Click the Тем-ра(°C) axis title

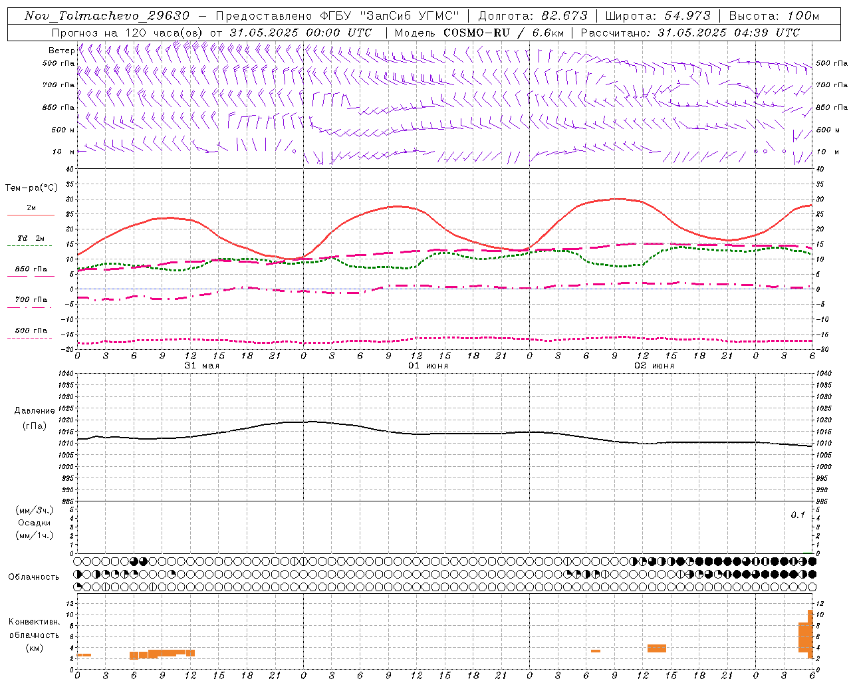click(x=31, y=188)
